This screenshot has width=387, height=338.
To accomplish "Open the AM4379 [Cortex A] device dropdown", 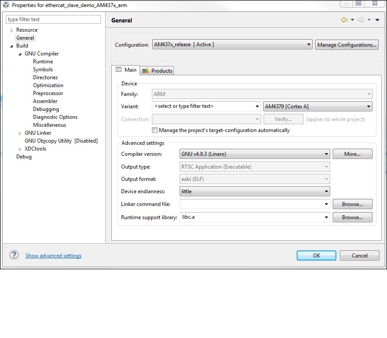I will tap(318, 107).
